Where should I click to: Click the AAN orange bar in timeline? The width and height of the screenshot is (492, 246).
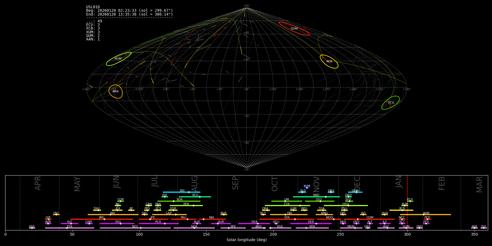click(426, 215)
